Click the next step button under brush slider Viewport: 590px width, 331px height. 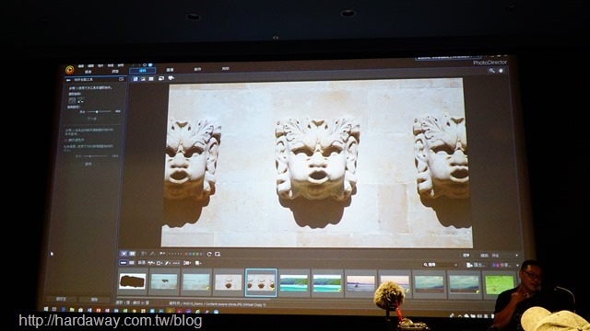pos(92,119)
